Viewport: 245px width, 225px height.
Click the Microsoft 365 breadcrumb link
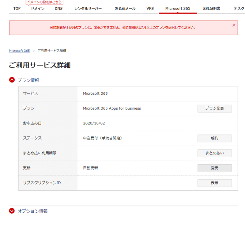(x=19, y=51)
